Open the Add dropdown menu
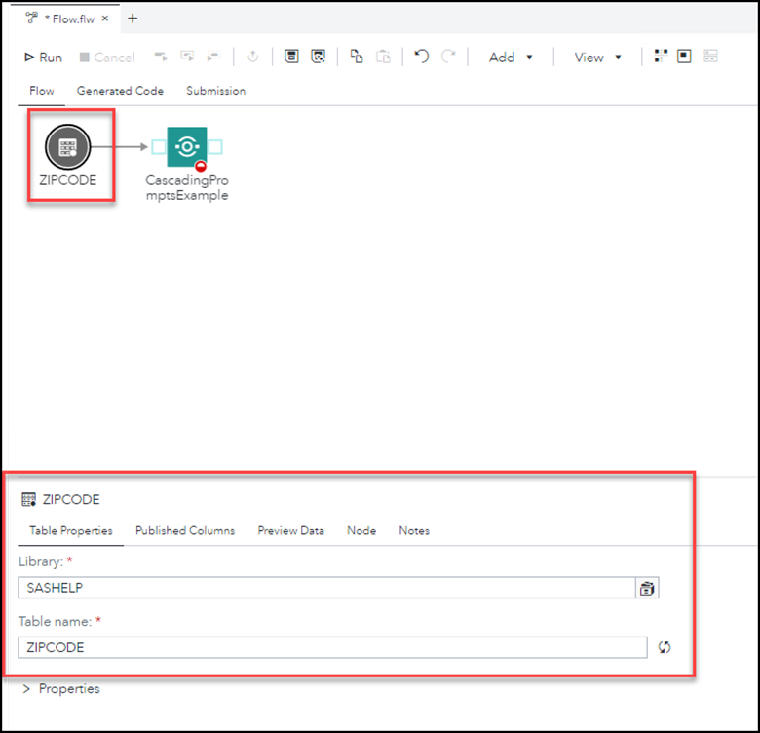760x733 pixels. [x=511, y=58]
